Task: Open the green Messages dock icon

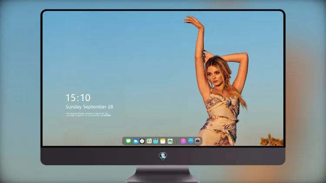Action: pyautogui.click(x=128, y=141)
